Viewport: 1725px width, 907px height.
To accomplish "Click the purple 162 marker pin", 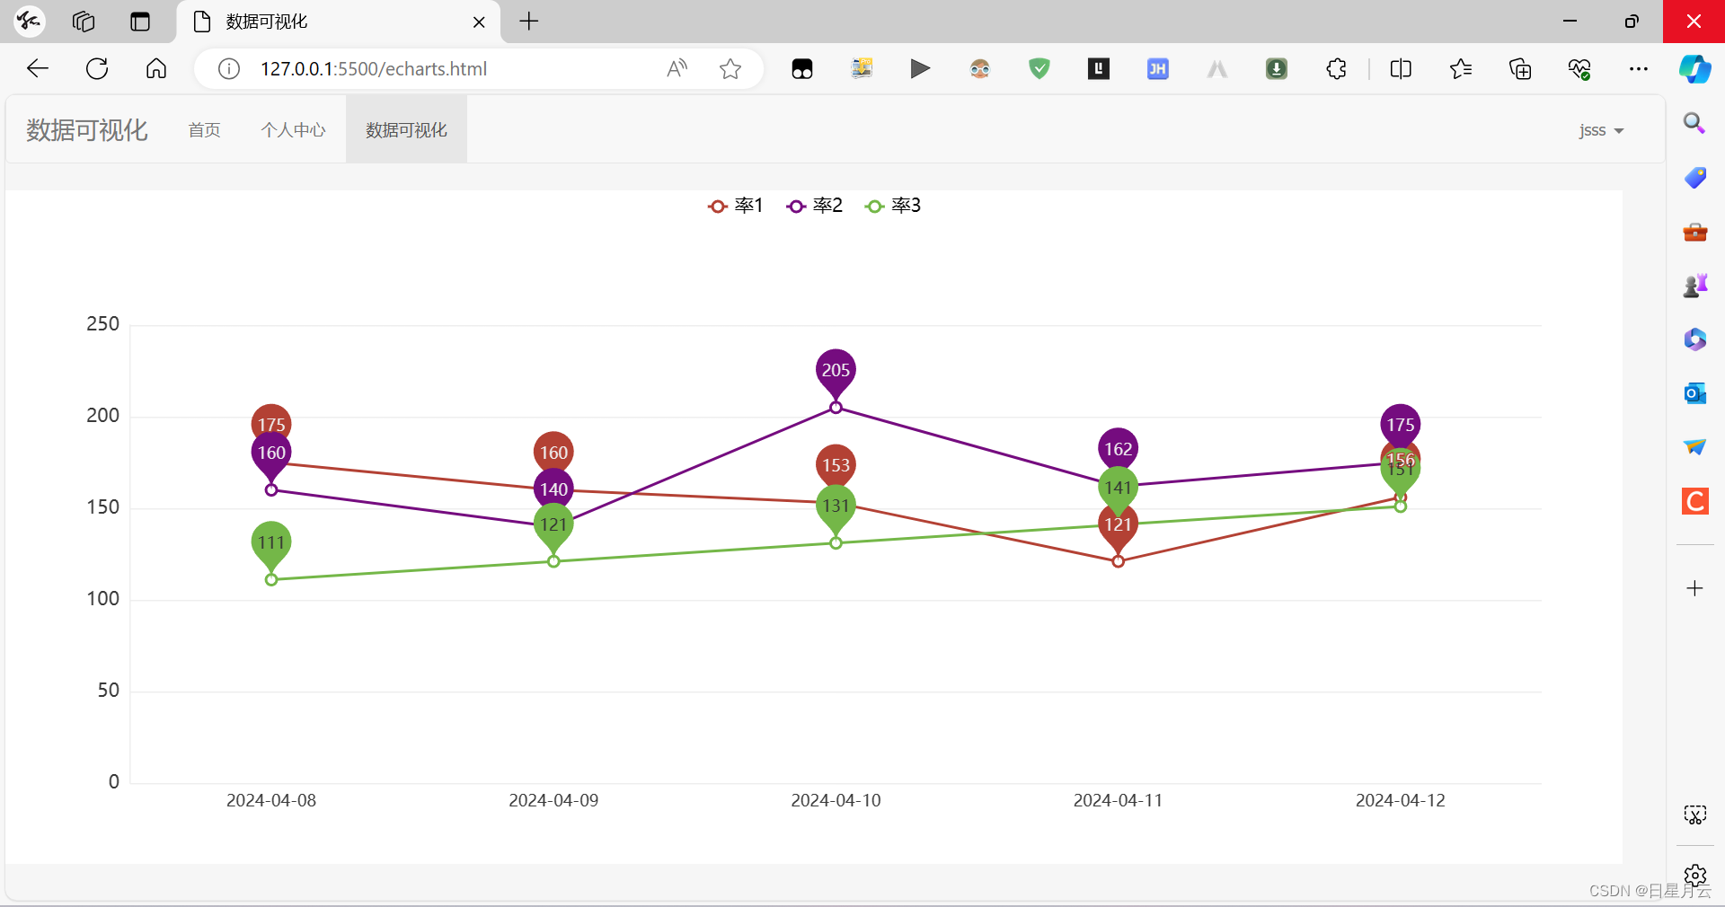I will point(1118,448).
